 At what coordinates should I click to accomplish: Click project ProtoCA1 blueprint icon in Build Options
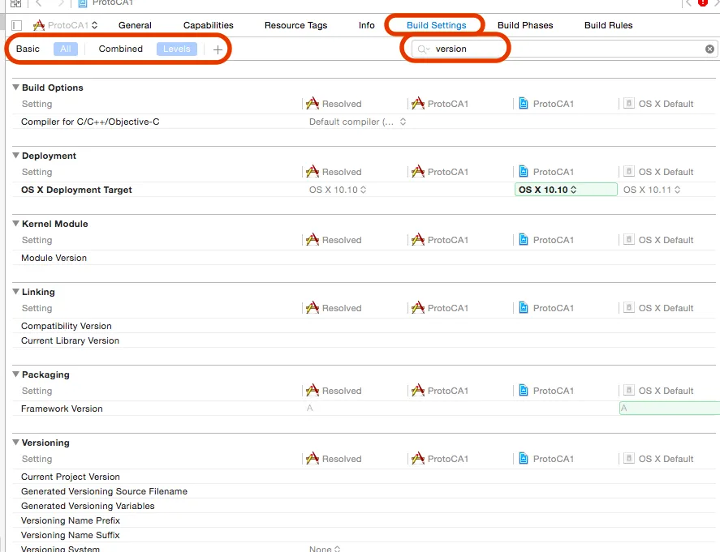(524, 103)
